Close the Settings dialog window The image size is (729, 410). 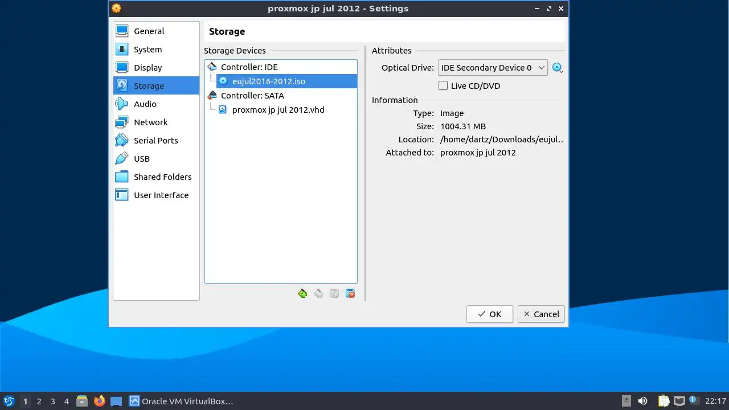[x=561, y=9]
